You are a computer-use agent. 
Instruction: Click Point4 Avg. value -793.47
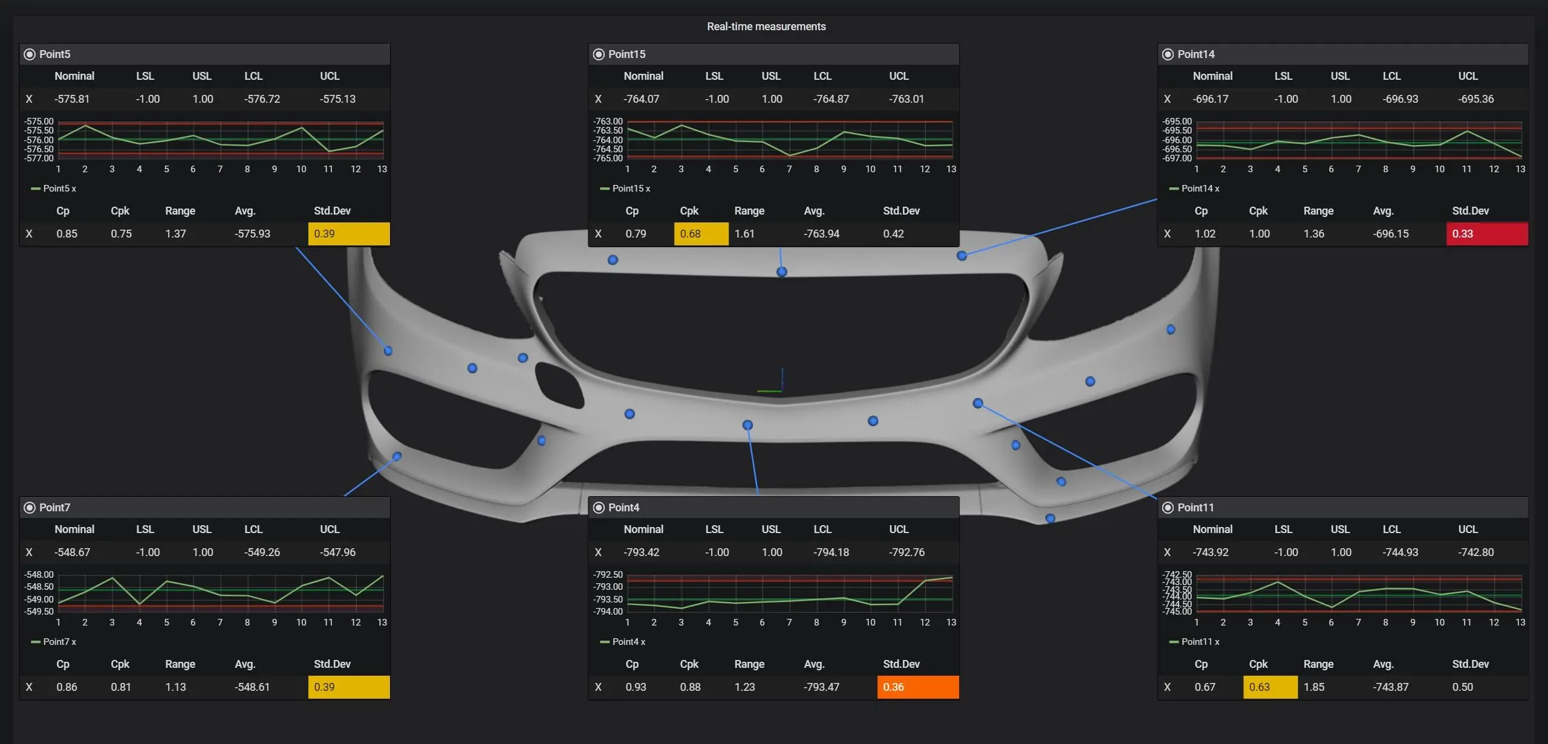821,687
